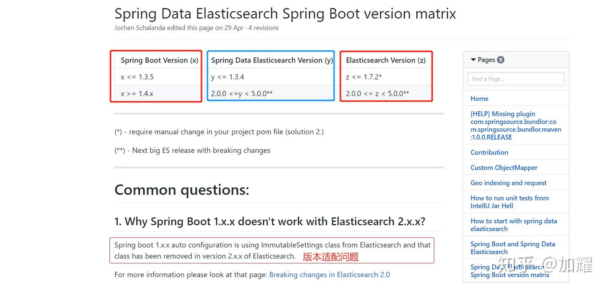Follow Breaking changes in Elasticsearch 2.0 link

(x=329, y=274)
